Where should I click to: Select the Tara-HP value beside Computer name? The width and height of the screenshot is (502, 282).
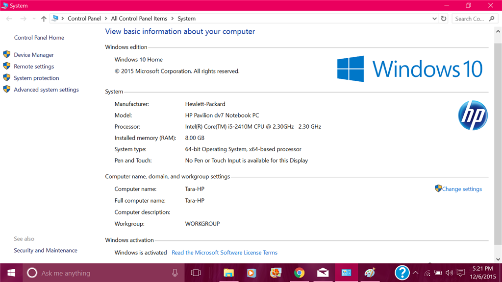coord(195,189)
